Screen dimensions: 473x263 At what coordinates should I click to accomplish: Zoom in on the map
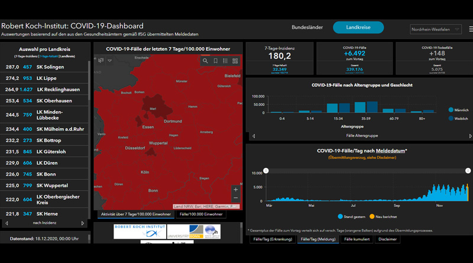[235, 190]
